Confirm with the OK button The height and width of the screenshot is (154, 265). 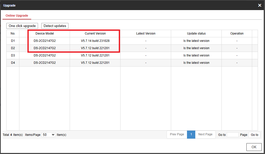[254, 147]
